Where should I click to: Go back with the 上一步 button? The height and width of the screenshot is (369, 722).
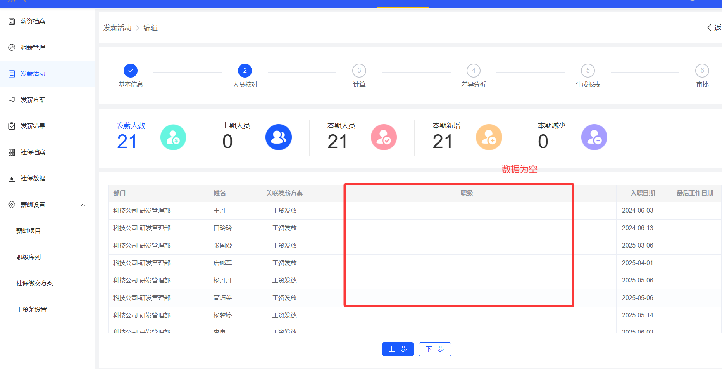(x=398, y=349)
